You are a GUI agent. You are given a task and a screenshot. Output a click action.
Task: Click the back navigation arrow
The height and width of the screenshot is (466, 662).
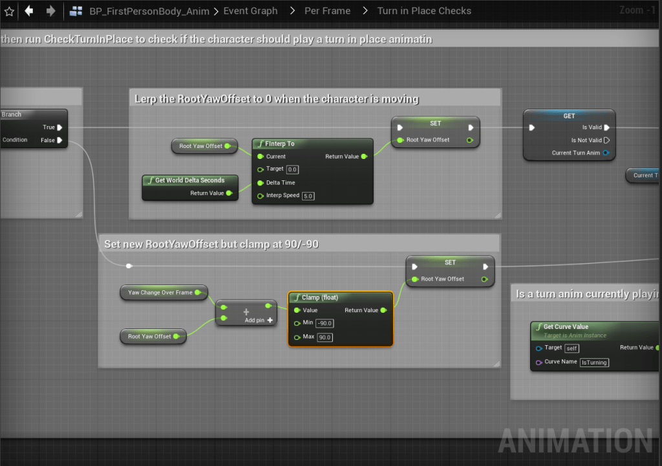click(29, 11)
